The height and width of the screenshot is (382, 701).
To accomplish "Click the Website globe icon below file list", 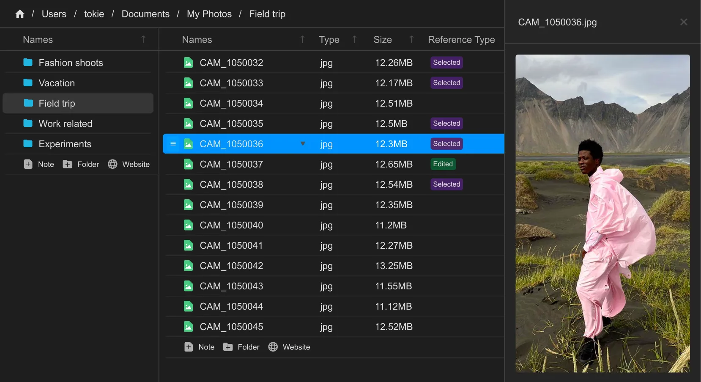I will [273, 347].
